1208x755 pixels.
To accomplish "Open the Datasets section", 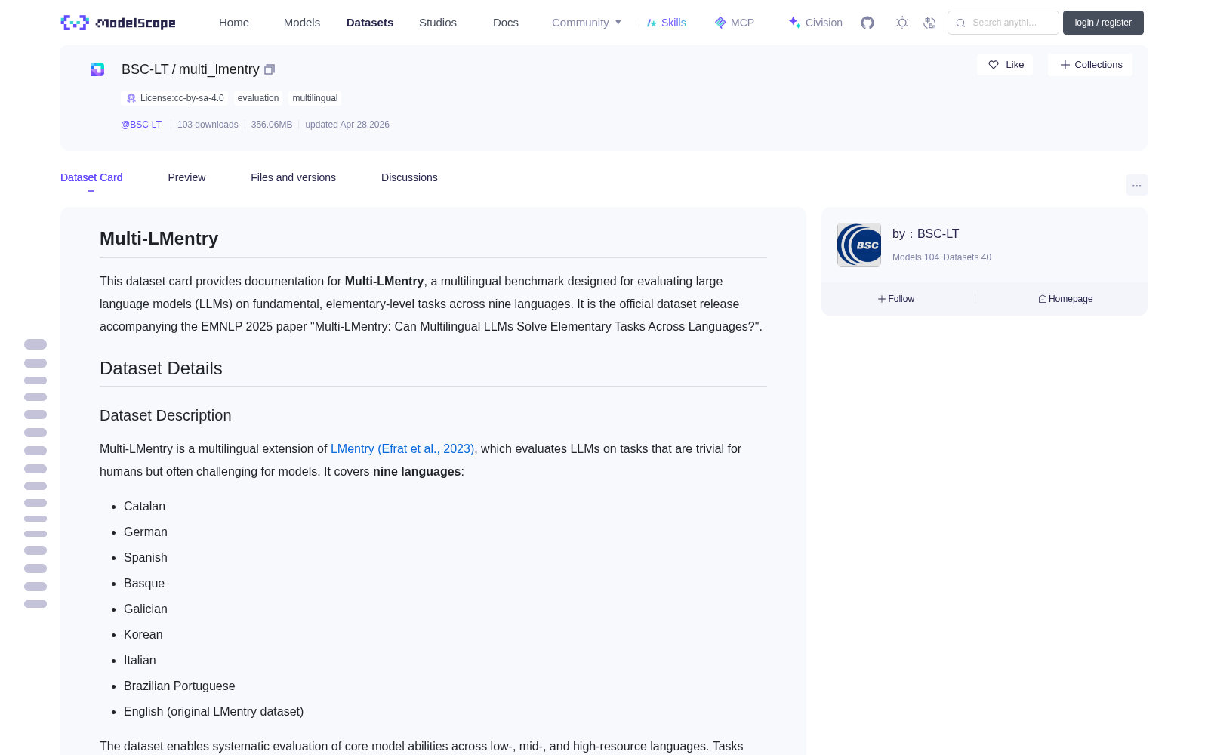I will (370, 23).
